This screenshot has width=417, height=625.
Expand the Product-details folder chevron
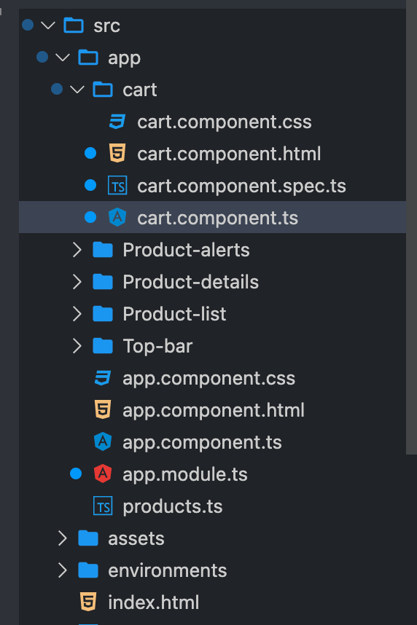coord(77,282)
